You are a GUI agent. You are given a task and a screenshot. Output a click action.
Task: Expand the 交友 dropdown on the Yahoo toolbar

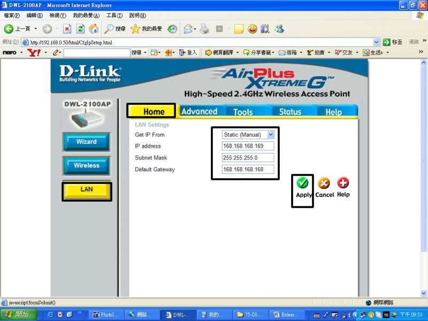(x=357, y=52)
